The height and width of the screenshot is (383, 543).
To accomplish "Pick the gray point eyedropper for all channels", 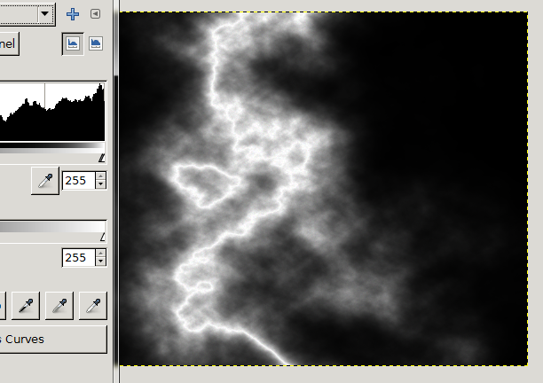I will [59, 306].
